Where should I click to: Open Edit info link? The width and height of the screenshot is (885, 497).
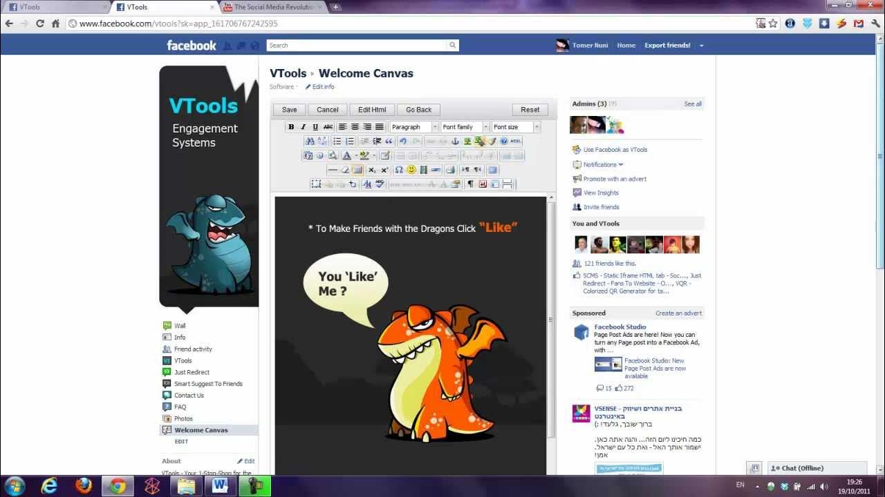click(319, 87)
